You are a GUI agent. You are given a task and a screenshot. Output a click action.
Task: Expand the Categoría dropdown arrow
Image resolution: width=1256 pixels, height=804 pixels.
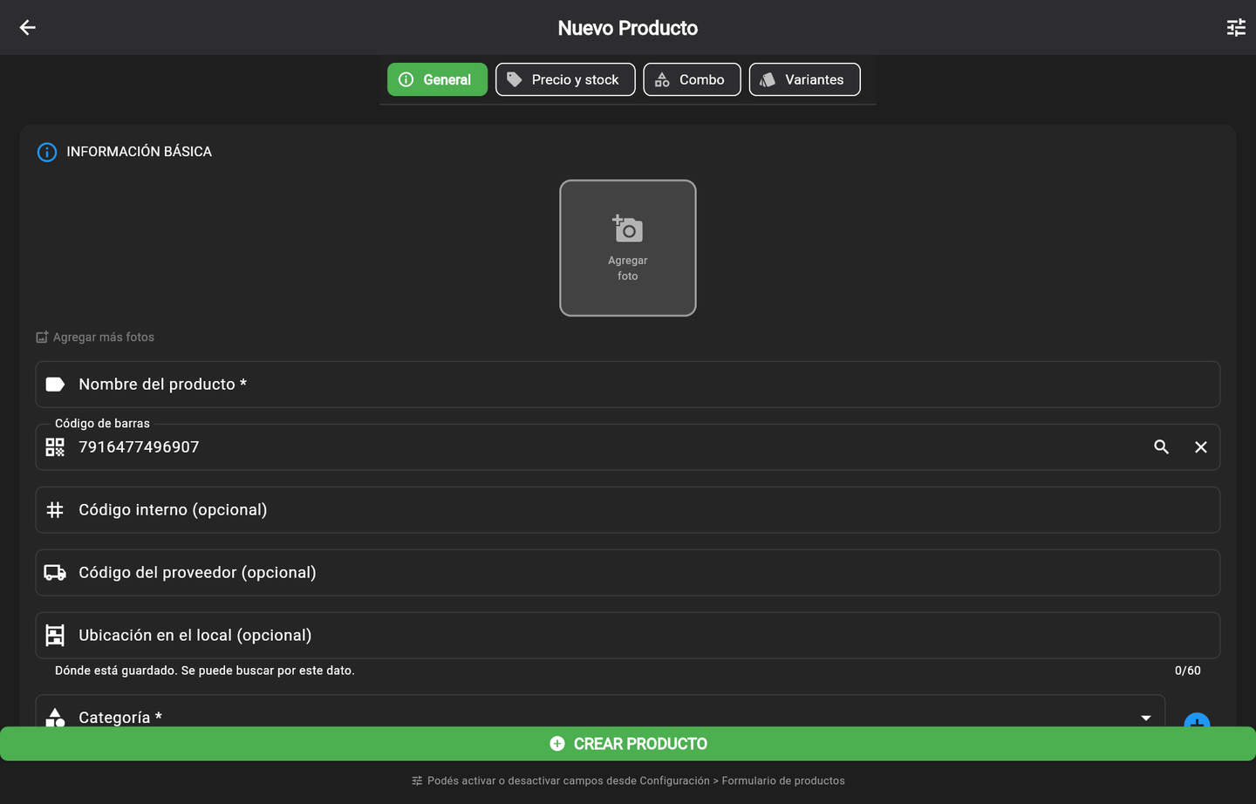pos(1146,718)
